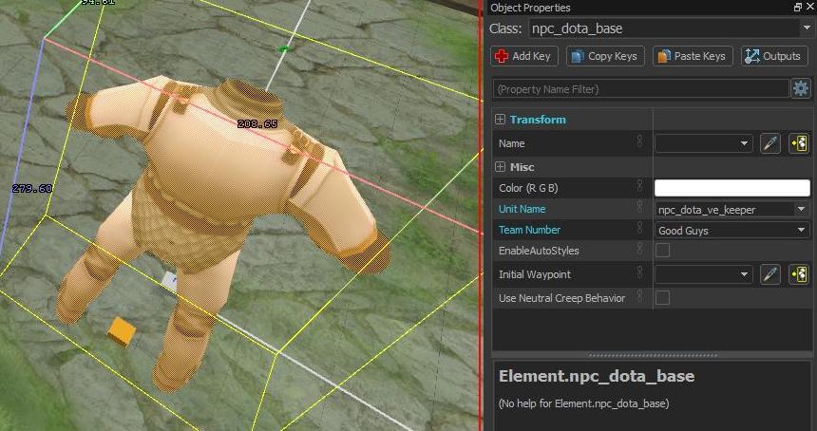Click the Property Name Filter field

(x=640, y=88)
